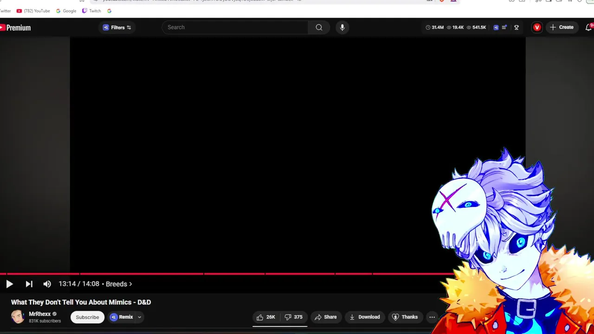Open the MrHexx channel avatar

point(18,317)
